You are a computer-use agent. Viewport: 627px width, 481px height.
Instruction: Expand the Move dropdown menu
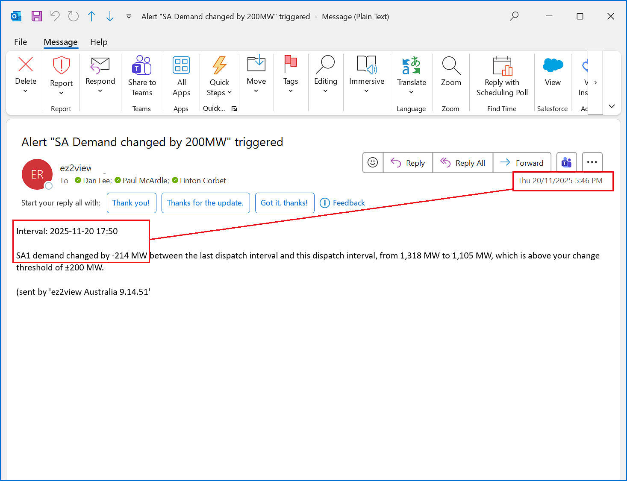[x=256, y=91]
